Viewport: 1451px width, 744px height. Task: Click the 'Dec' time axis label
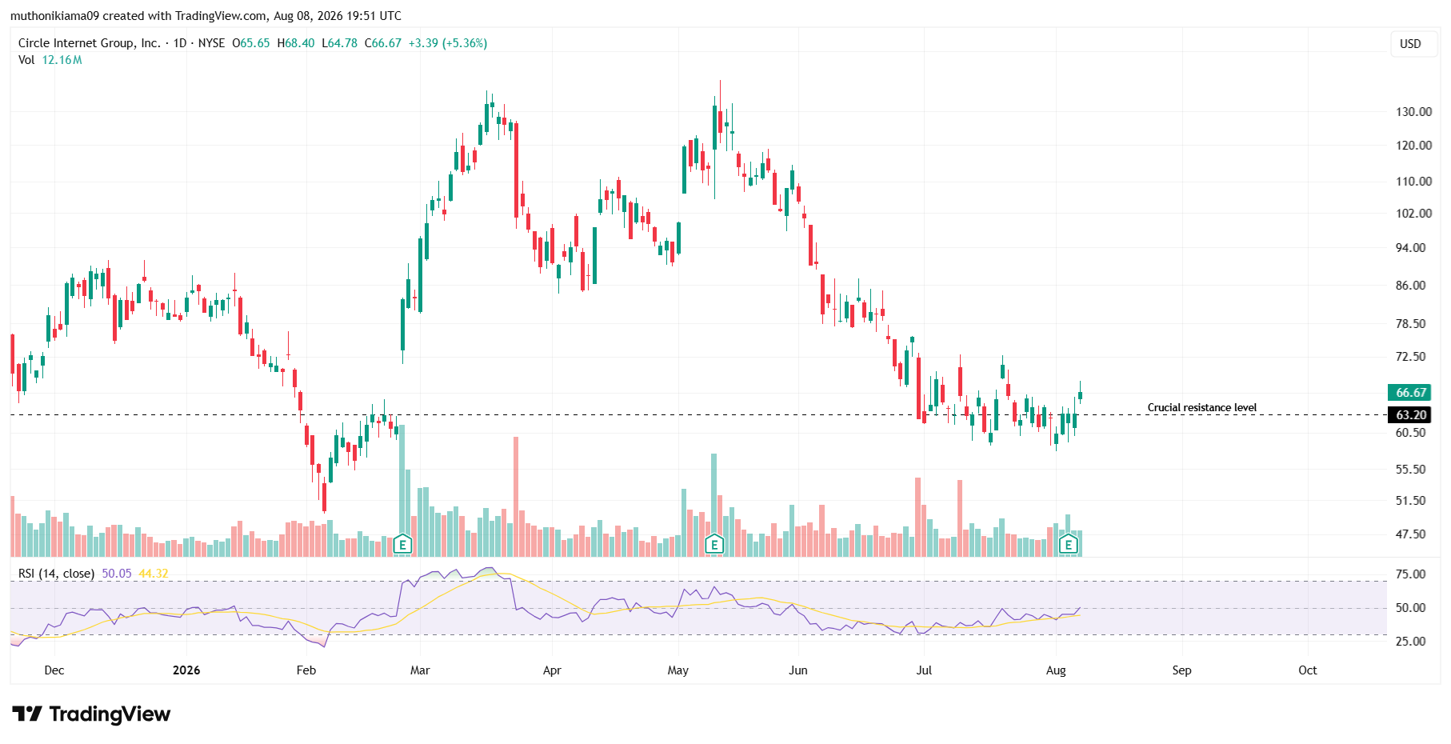coord(54,670)
